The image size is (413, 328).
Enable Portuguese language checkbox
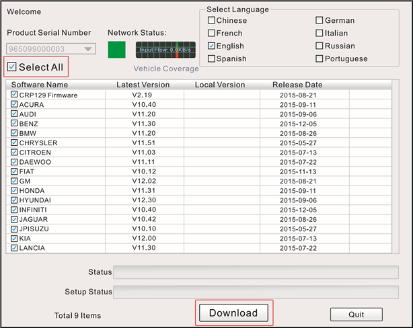(x=320, y=58)
